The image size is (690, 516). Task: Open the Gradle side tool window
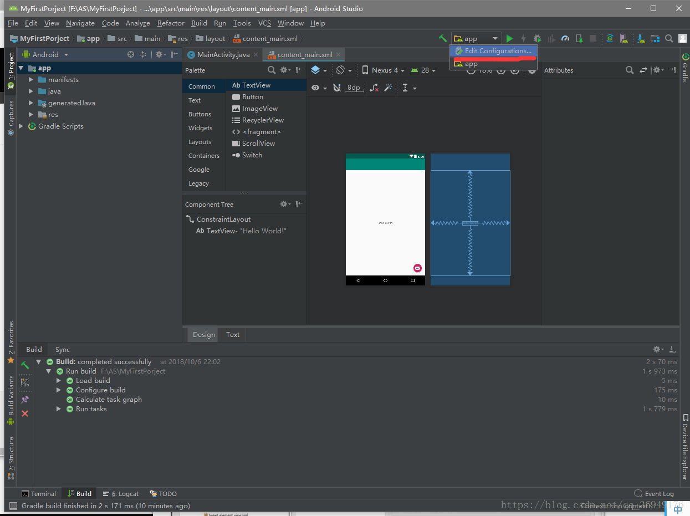pyautogui.click(x=685, y=68)
